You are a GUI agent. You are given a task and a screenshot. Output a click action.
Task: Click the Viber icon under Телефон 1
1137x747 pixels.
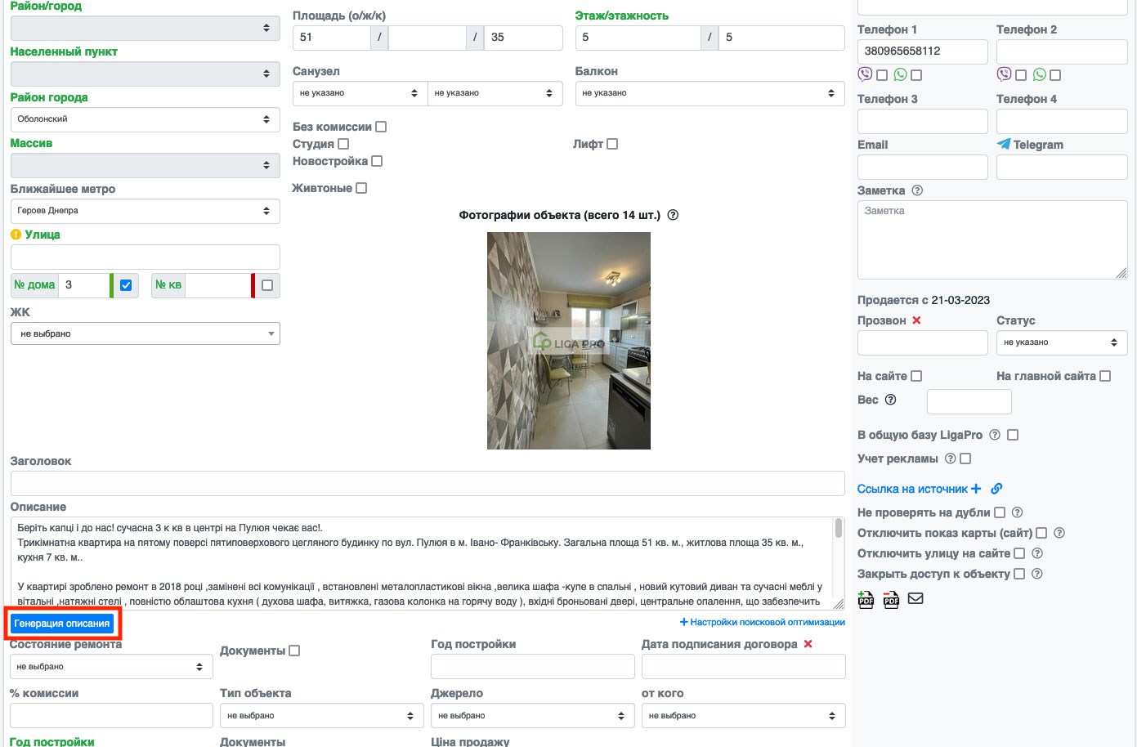865,74
